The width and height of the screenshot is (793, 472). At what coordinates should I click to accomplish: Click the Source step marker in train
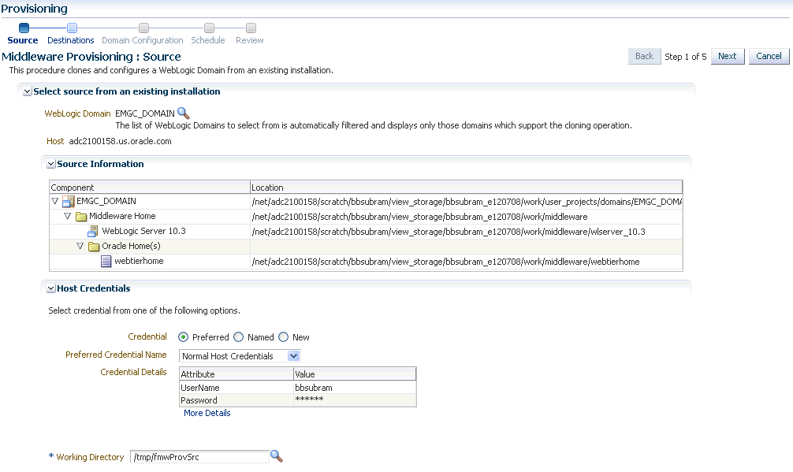(24, 28)
